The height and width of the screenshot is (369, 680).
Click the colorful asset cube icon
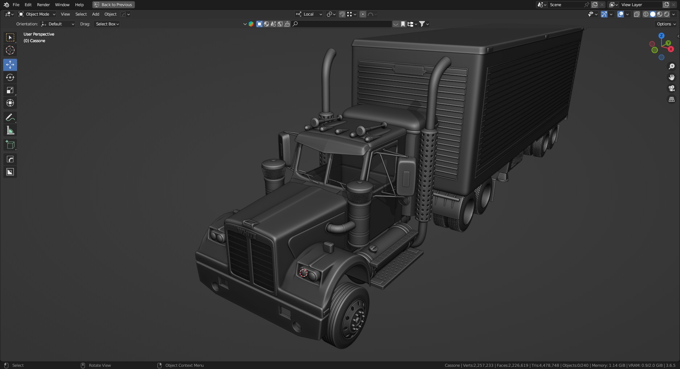click(x=251, y=24)
